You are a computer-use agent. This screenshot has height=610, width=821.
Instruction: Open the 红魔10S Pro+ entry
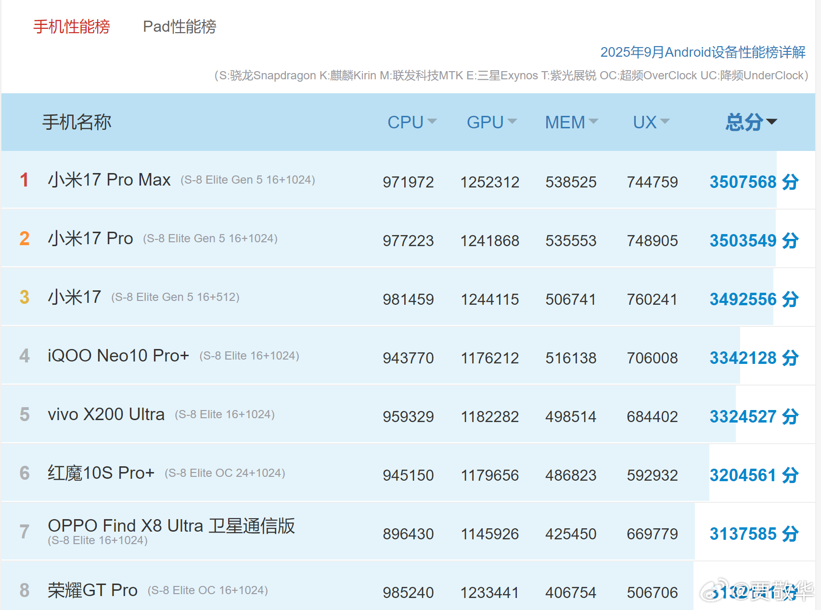coord(101,473)
